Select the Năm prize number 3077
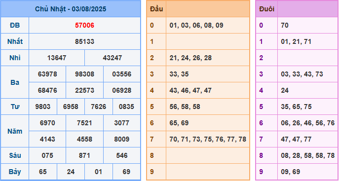The width and height of the screenshot is (339, 181). pyautogui.click(x=122, y=123)
